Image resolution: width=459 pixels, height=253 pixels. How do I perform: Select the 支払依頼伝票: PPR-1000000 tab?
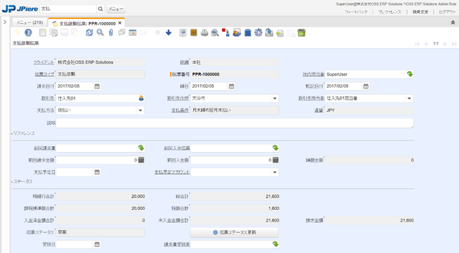coord(87,23)
